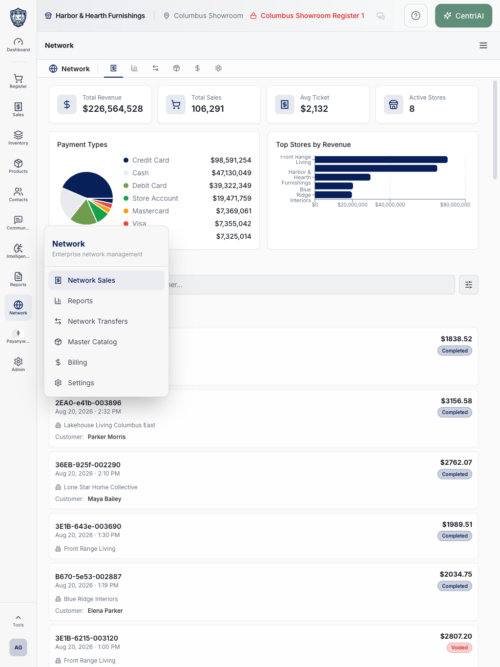Click the device screens icon in the header
This screenshot has width=500, height=667.
pos(381,16)
